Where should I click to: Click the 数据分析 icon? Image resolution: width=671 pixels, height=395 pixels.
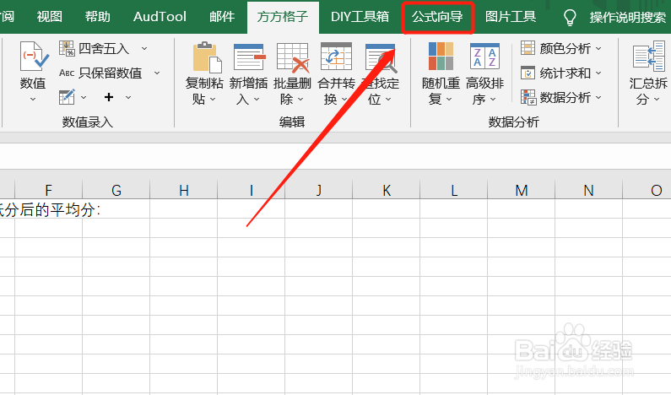pos(528,97)
